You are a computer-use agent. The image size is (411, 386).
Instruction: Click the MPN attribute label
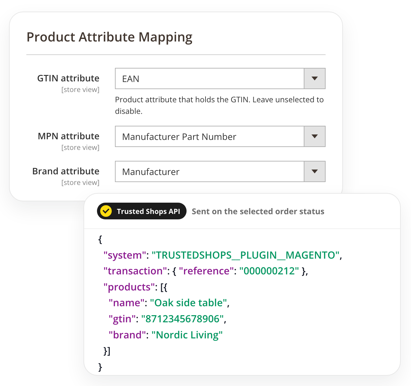click(x=69, y=136)
